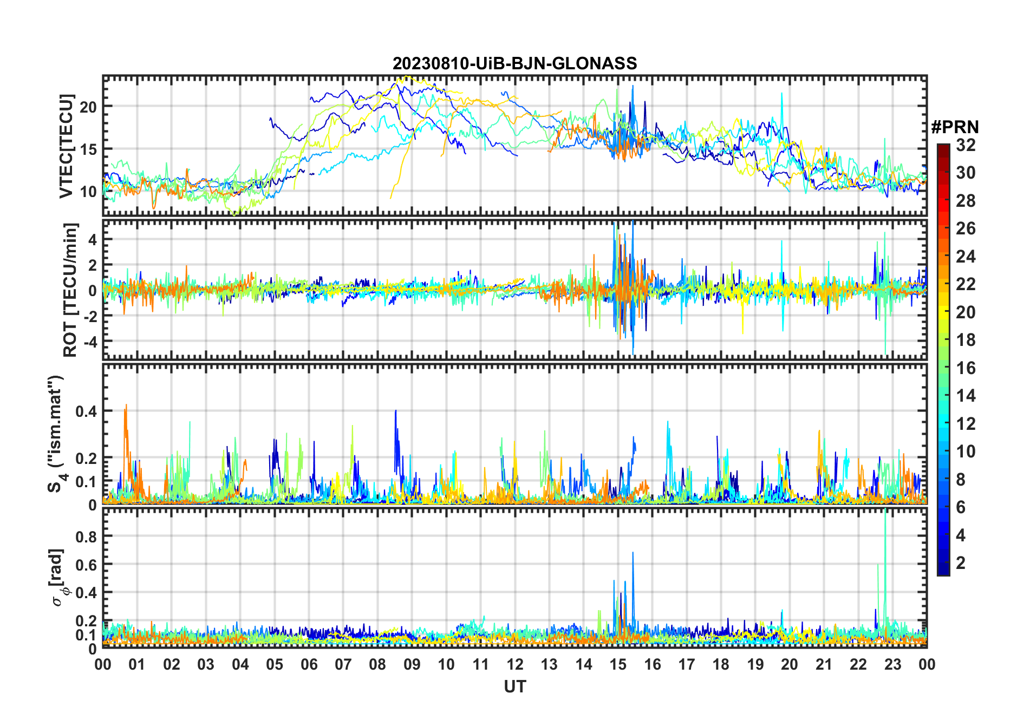Screen dimensions: 1030x720
Task: Click the sigma-phi axis tick label 0.8
Action: click(x=86, y=536)
